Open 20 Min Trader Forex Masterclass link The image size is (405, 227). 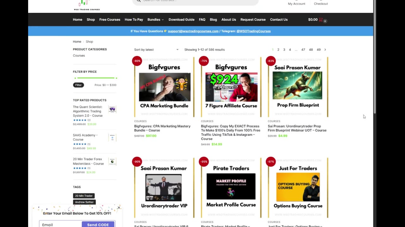[88, 161]
